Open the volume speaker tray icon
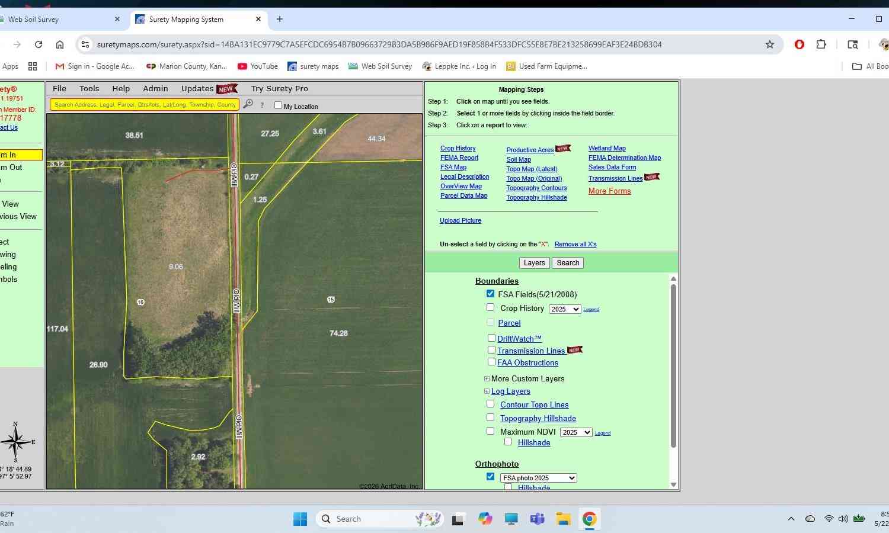The width and height of the screenshot is (889, 533). (x=843, y=519)
